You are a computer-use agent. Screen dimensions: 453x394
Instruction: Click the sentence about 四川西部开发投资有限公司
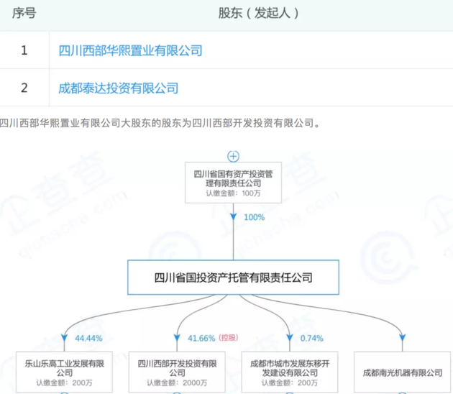click(x=160, y=123)
